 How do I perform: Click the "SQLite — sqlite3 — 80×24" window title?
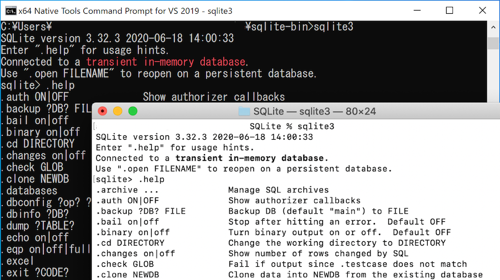coord(314,111)
